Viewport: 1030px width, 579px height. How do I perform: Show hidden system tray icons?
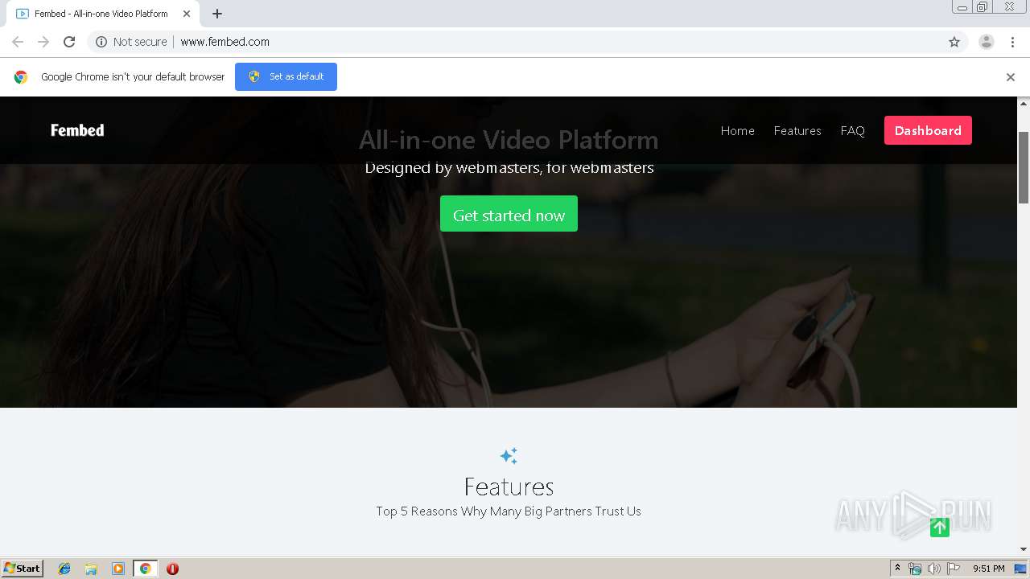[x=897, y=569]
